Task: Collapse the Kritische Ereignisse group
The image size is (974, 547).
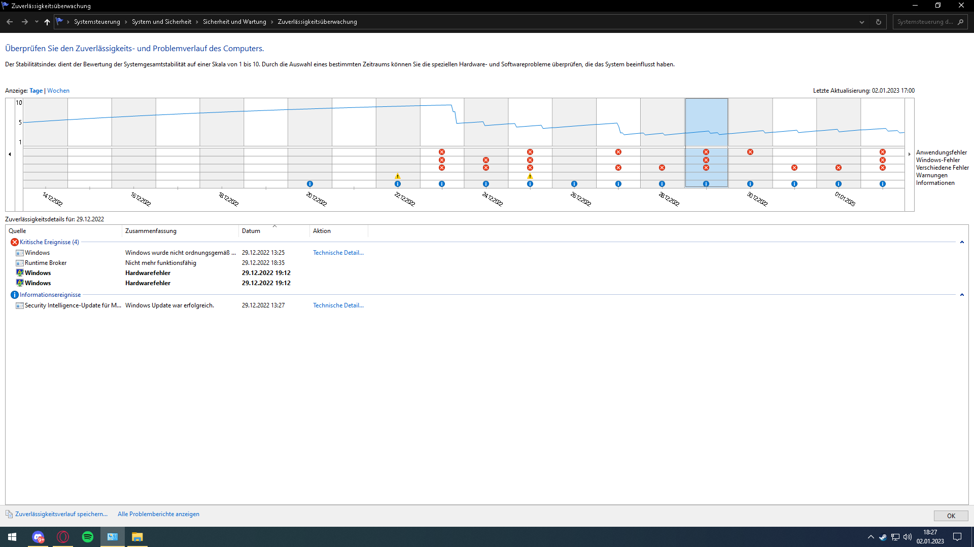Action: [x=962, y=242]
